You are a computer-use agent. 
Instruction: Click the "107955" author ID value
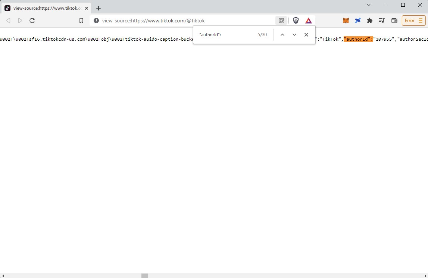point(384,39)
